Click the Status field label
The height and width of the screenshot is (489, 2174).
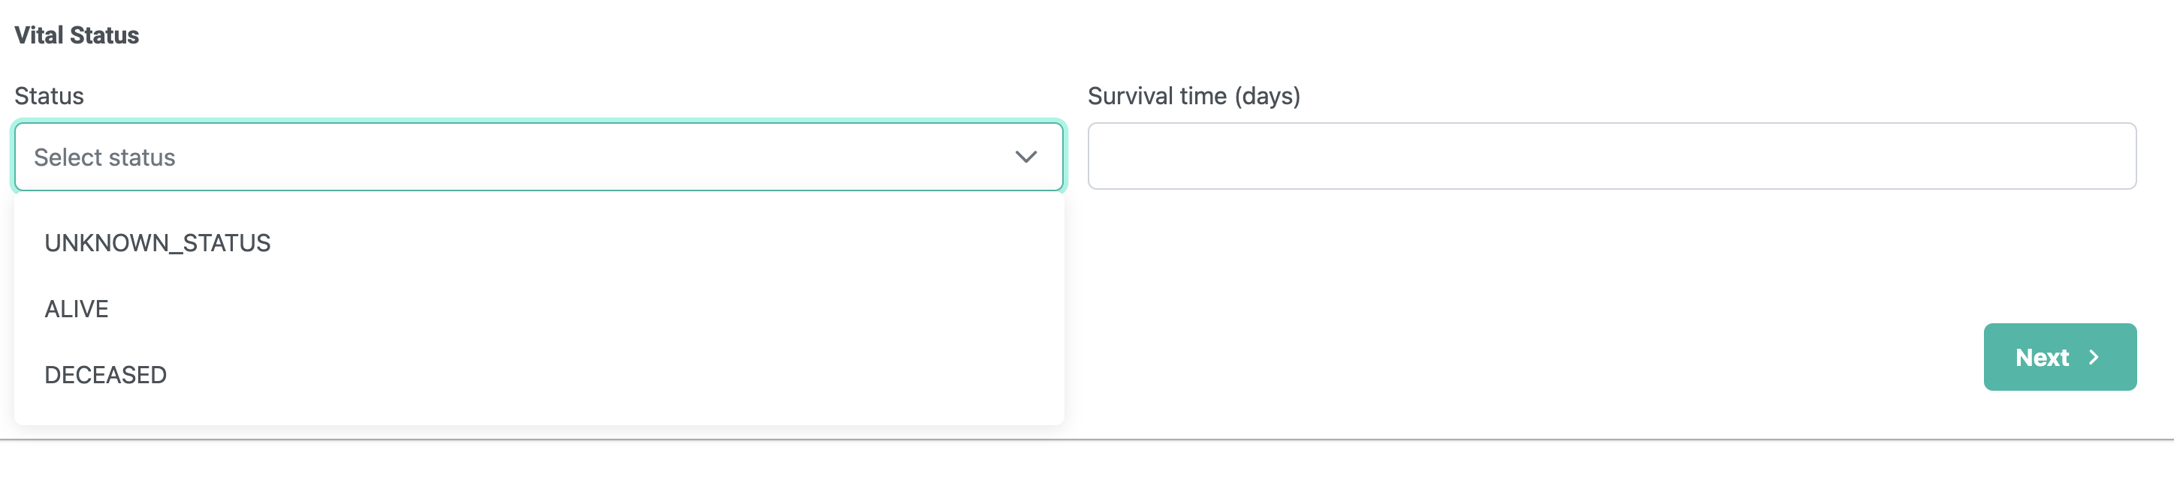coord(48,95)
